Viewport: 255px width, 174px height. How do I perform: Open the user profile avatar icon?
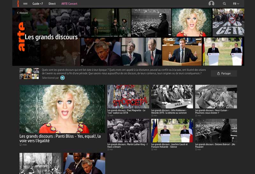[x=211, y=4]
